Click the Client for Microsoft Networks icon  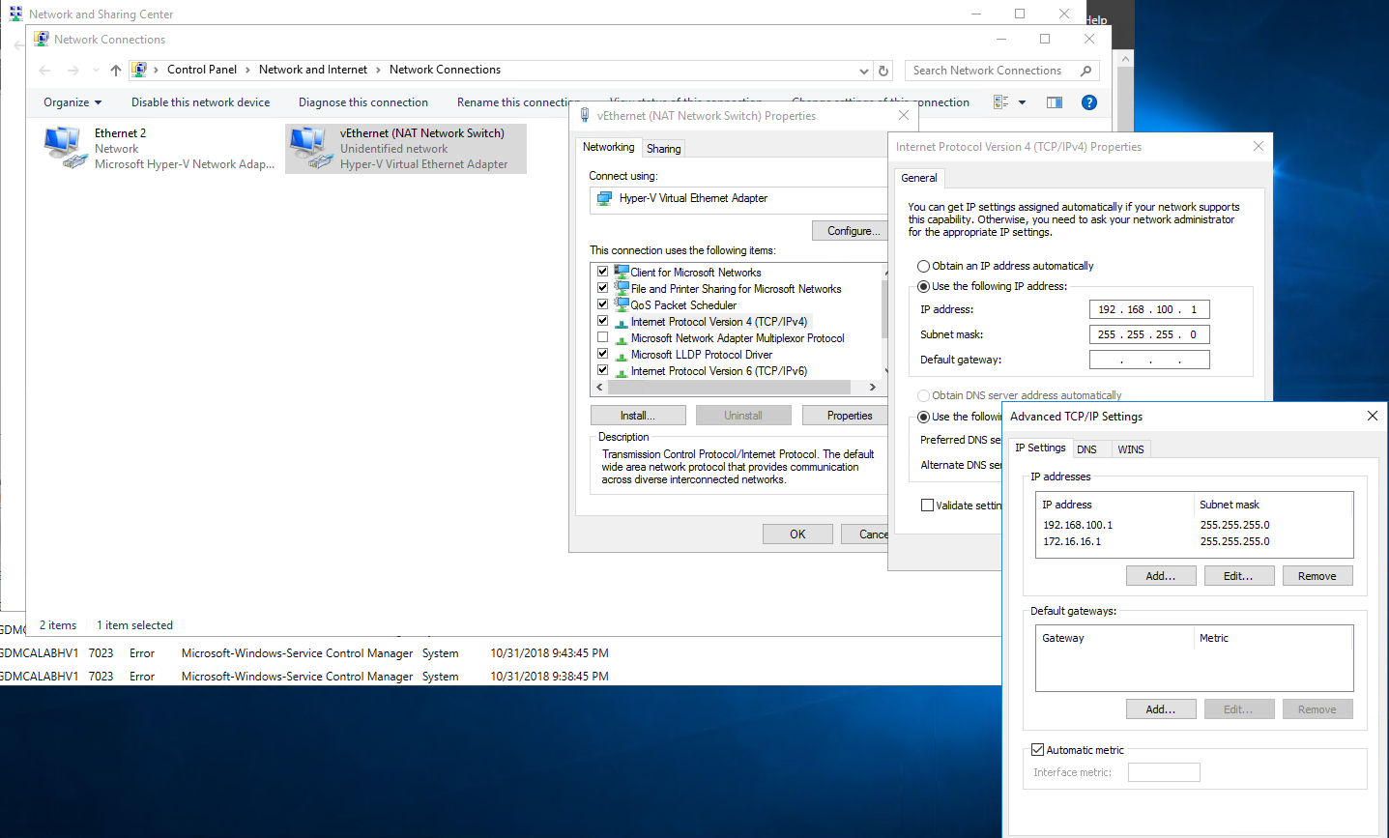point(622,272)
